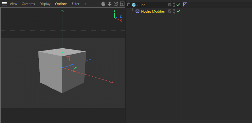Click the hand pan-view icon

tap(103, 4)
